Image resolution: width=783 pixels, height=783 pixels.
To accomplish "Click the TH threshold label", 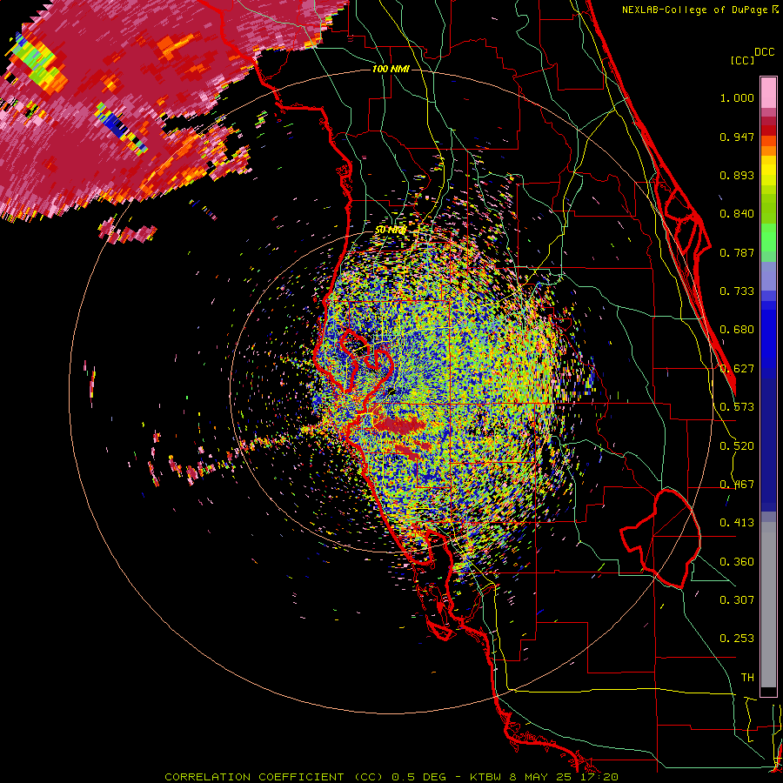I will (747, 678).
